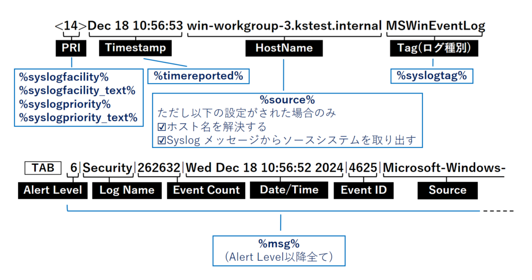Click the Microsoft-Windows- source value

[444, 168]
